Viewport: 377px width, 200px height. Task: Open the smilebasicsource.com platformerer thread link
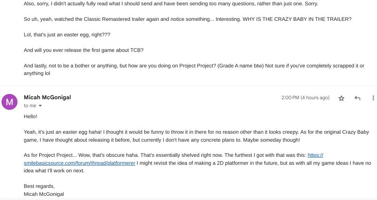79,163
